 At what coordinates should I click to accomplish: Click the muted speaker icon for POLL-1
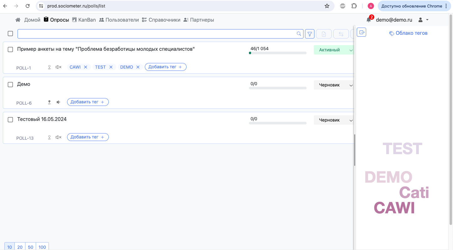coord(59,67)
